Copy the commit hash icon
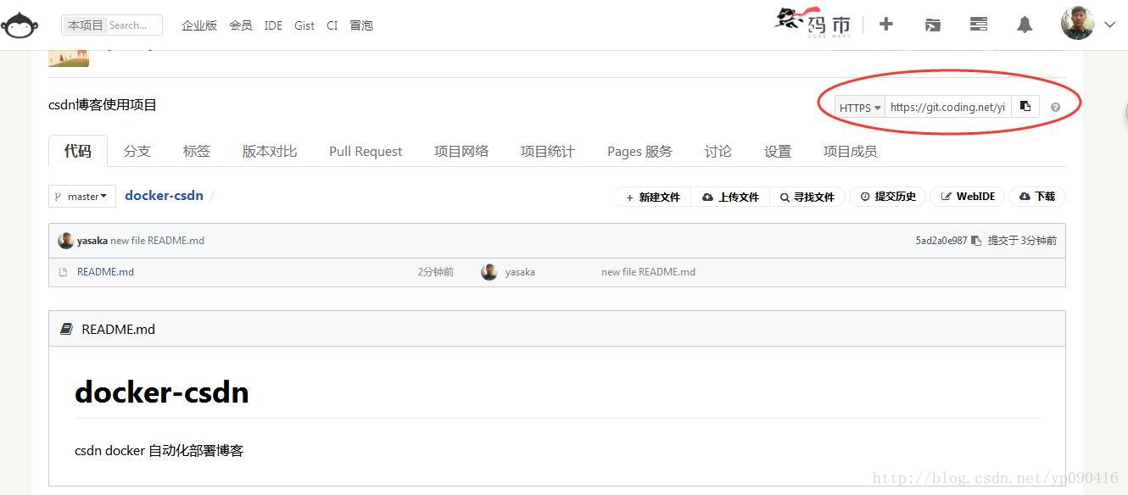 [976, 241]
